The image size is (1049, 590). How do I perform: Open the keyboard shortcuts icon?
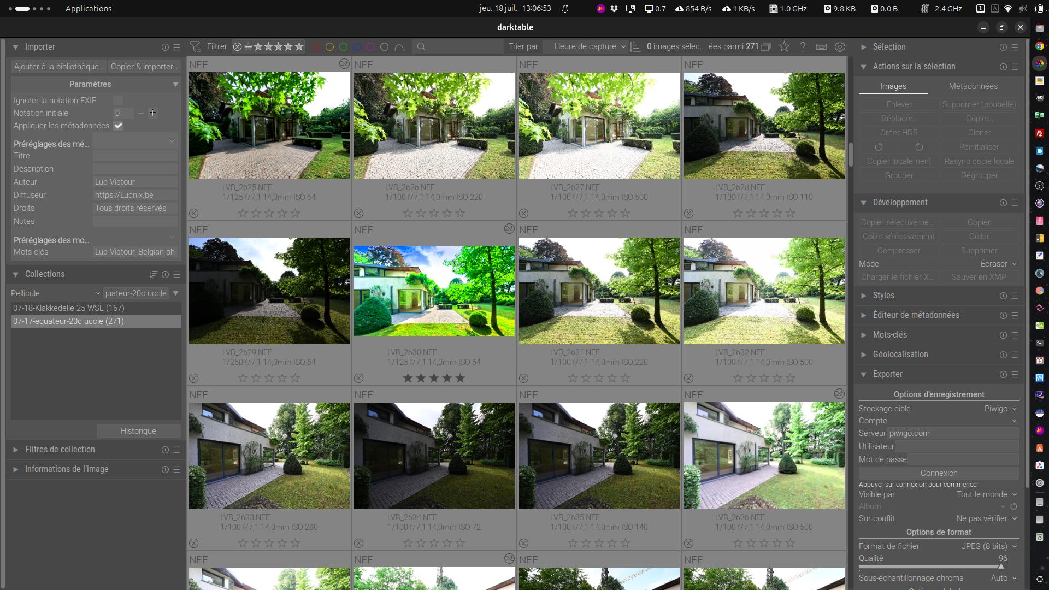pos(821,47)
